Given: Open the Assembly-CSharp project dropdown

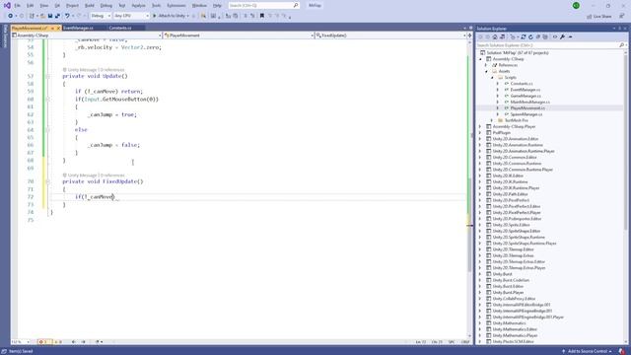Looking at the screenshot, I should (87, 35).
